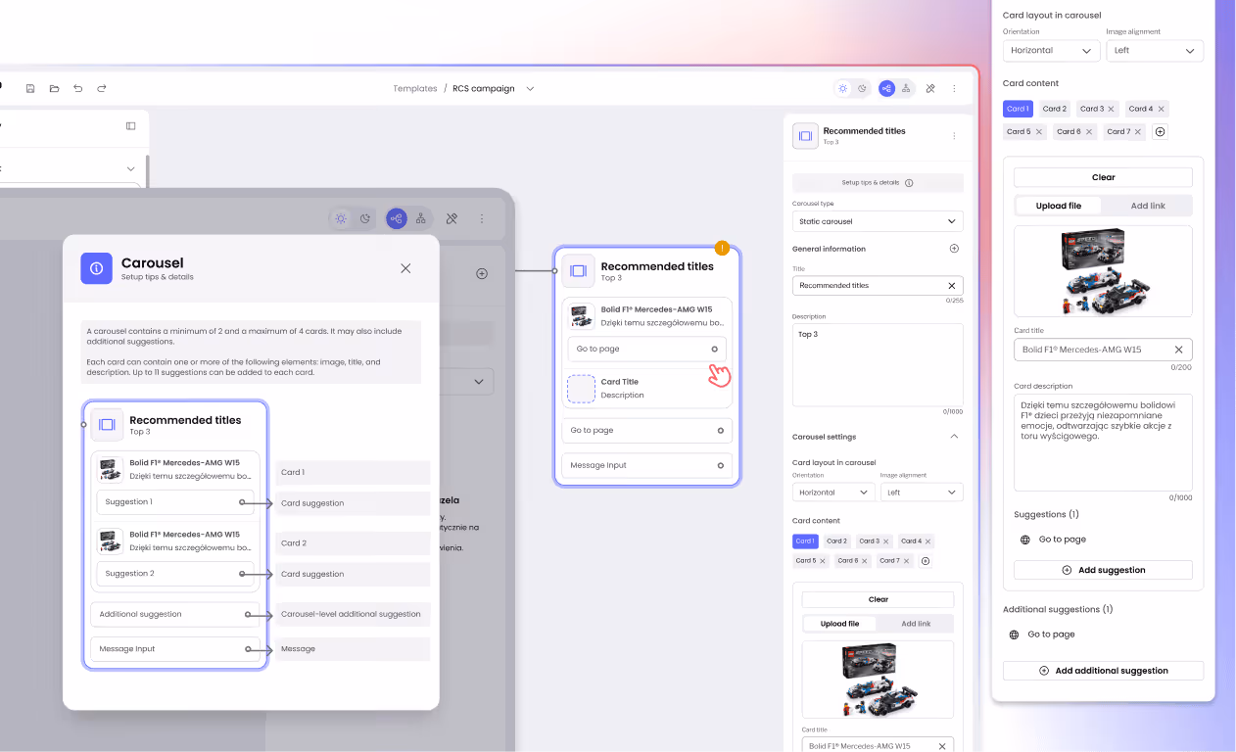Open the Image alignment Left dropdown
1236x752 pixels.
[x=1155, y=50]
